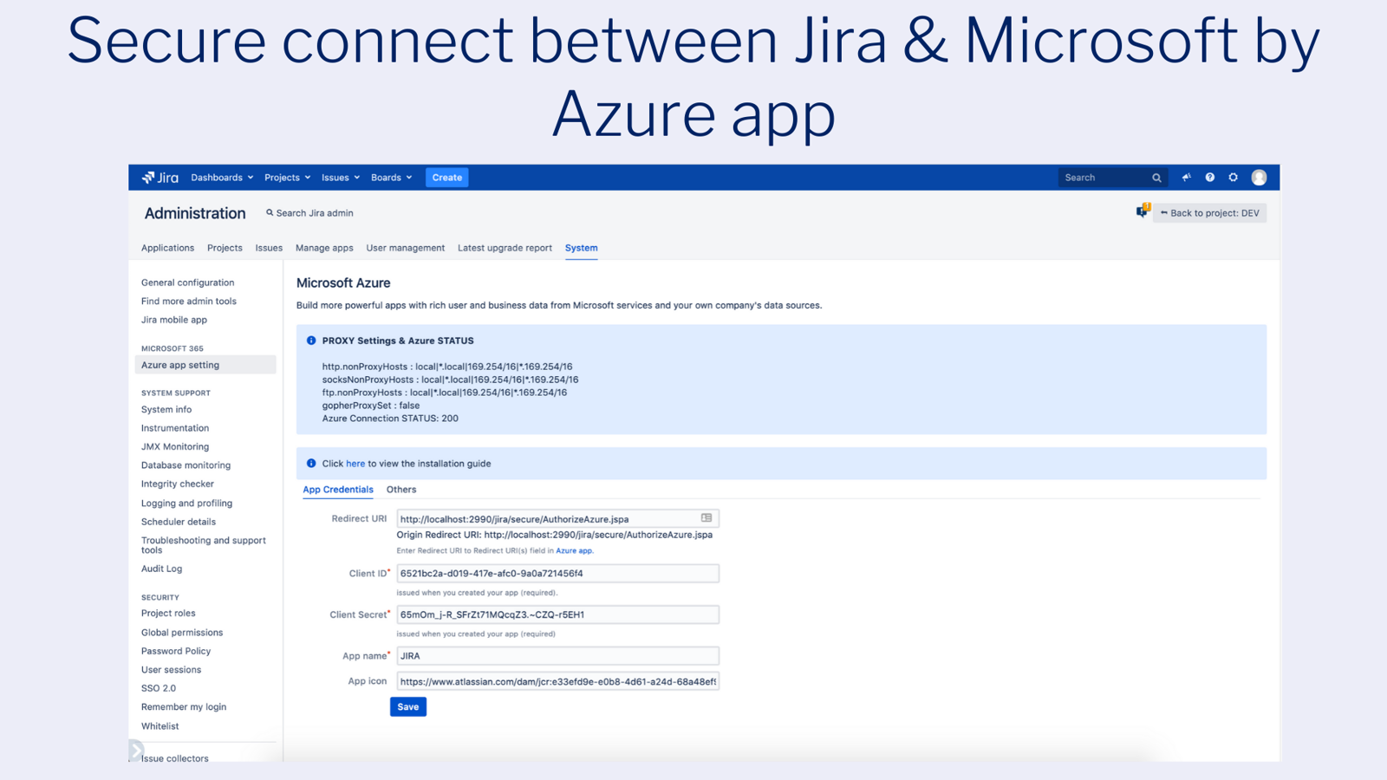
Task: Switch to the Manage apps tab
Action: coord(324,248)
